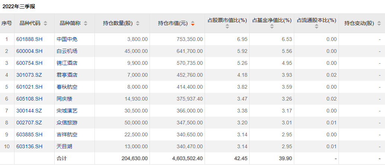385x165 pixels.
Task: Select fund net value ratio 4.95
Action: (288, 63)
